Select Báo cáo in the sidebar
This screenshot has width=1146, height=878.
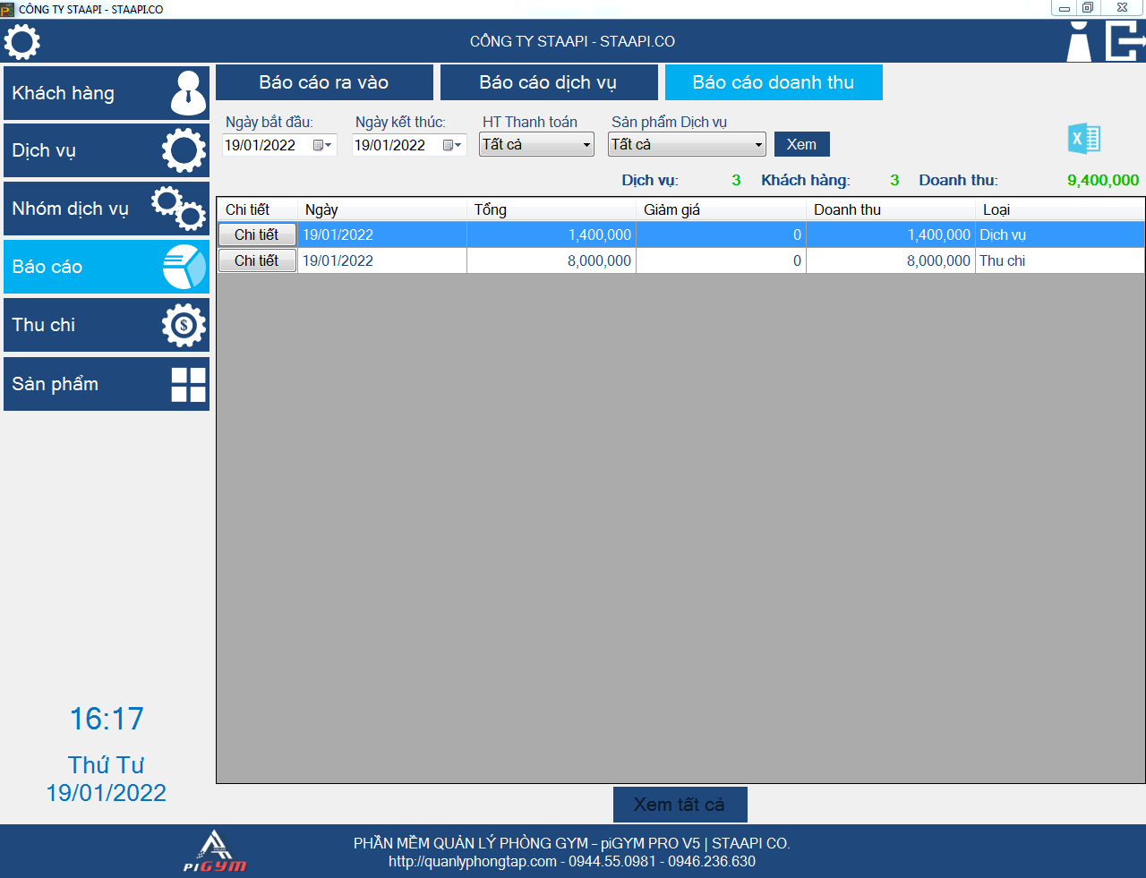(107, 267)
